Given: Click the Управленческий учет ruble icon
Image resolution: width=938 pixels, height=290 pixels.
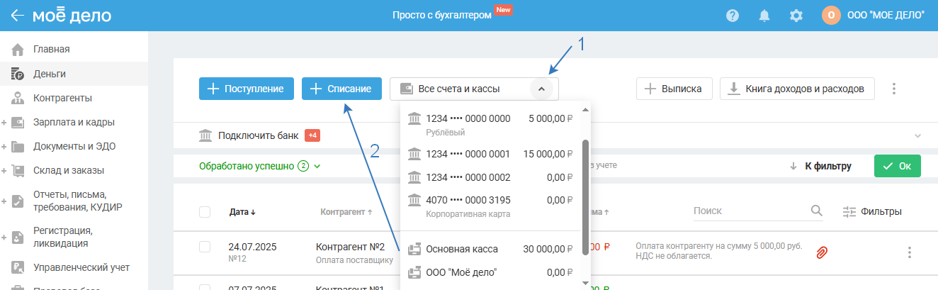Looking at the screenshot, I should (18, 267).
